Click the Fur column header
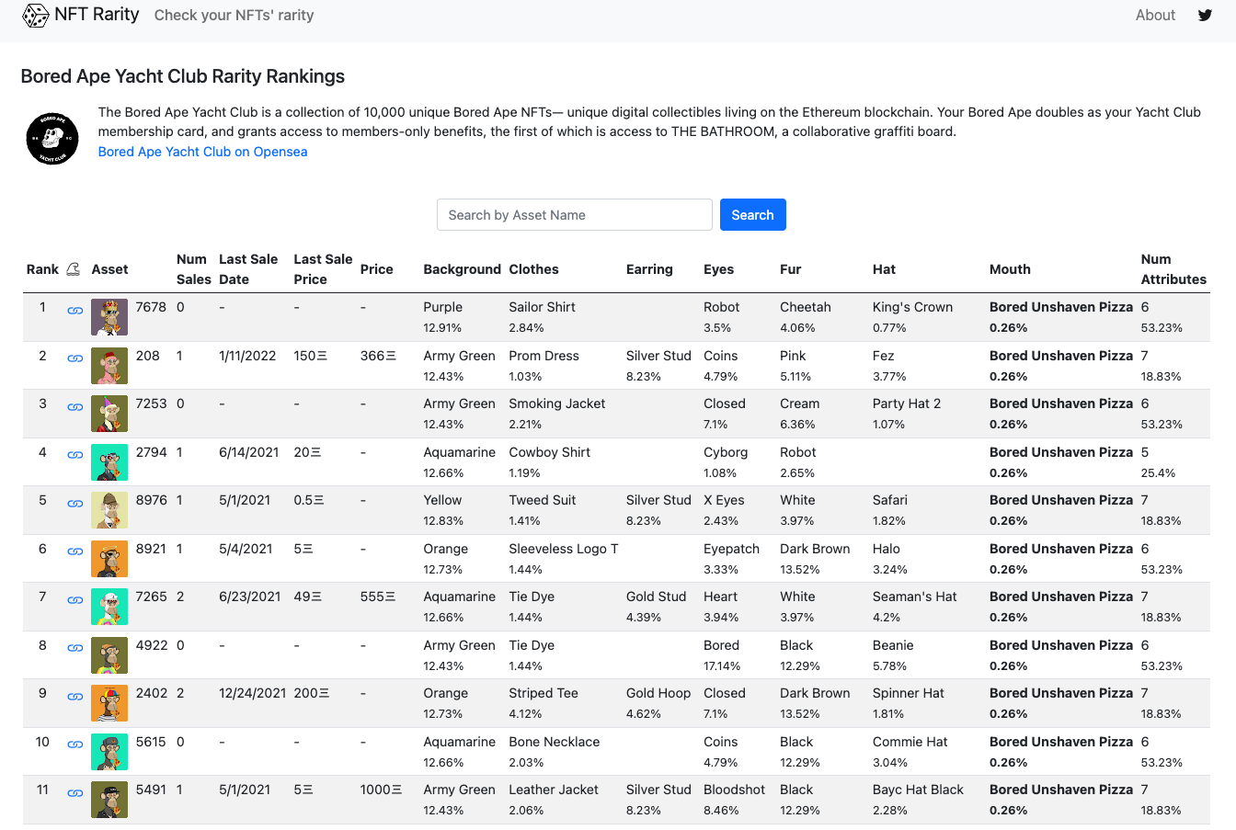 pos(790,269)
